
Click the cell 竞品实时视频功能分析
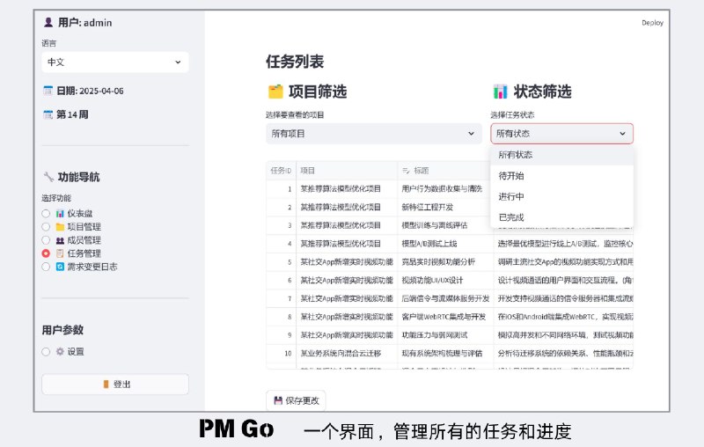445,261
